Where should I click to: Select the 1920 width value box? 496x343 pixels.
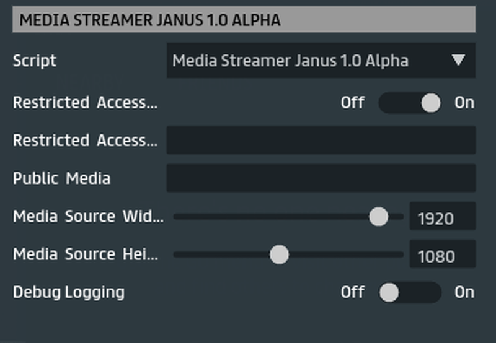[x=442, y=217]
